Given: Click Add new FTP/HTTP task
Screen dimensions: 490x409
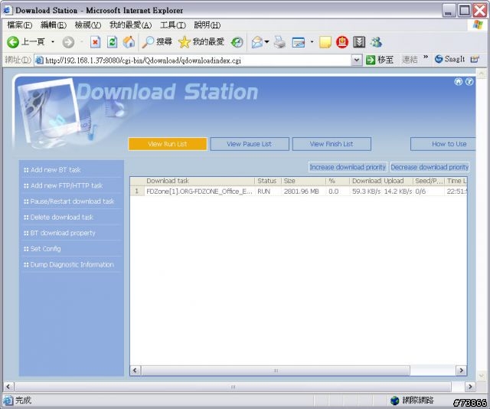Looking at the screenshot, I should [x=67, y=185].
